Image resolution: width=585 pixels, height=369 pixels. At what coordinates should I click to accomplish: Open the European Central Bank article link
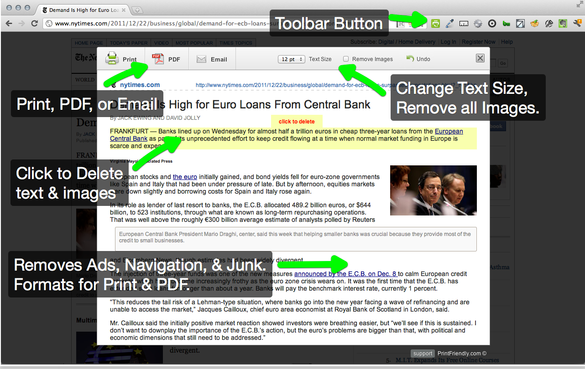coord(449,131)
